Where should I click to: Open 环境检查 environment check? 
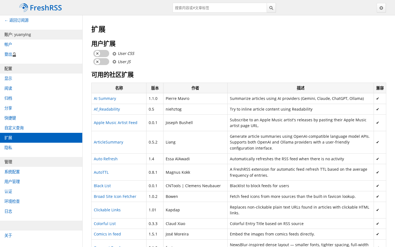point(41,201)
